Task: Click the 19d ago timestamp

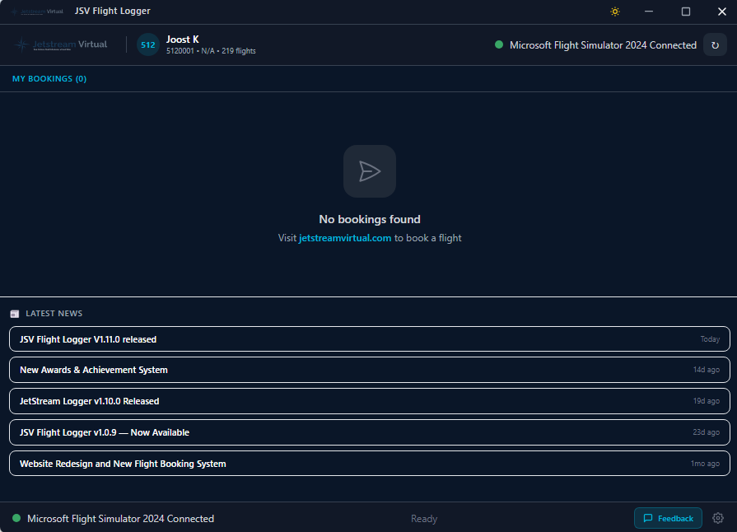Action: point(706,401)
